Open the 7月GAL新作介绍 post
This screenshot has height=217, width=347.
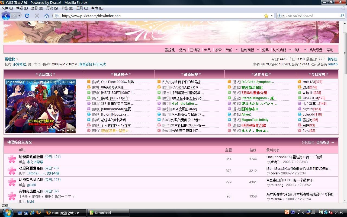[x=254, y=93]
